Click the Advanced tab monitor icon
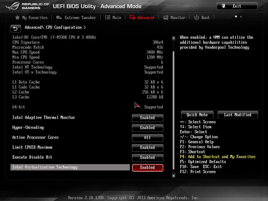 132,17
